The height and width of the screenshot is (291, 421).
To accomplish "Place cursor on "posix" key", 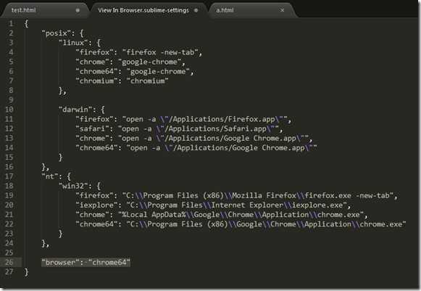I will point(57,33).
